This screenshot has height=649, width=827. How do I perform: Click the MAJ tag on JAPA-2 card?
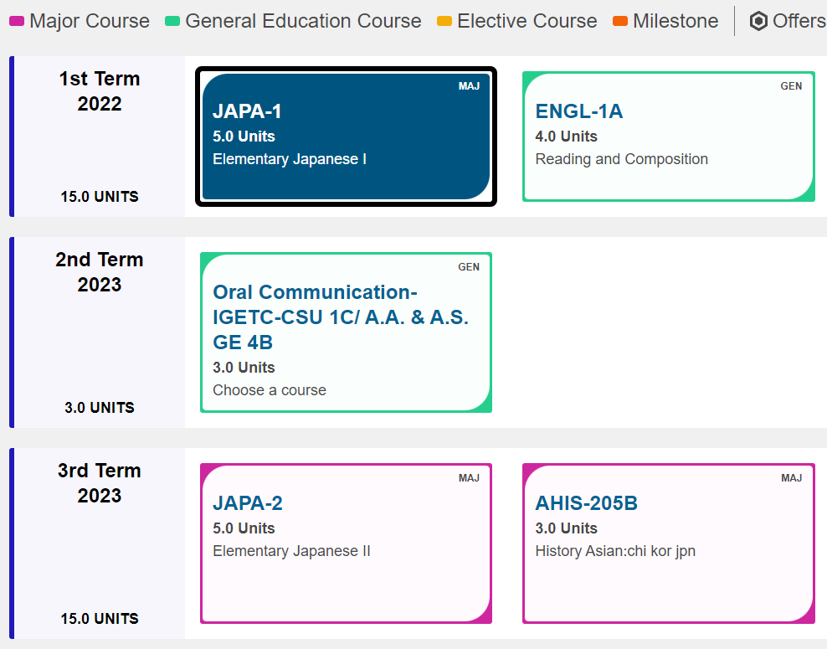point(469,478)
